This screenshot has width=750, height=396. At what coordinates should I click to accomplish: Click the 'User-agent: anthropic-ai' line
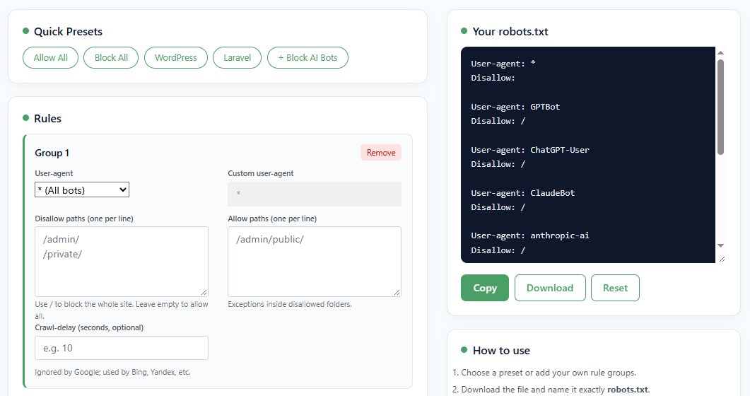point(530,235)
